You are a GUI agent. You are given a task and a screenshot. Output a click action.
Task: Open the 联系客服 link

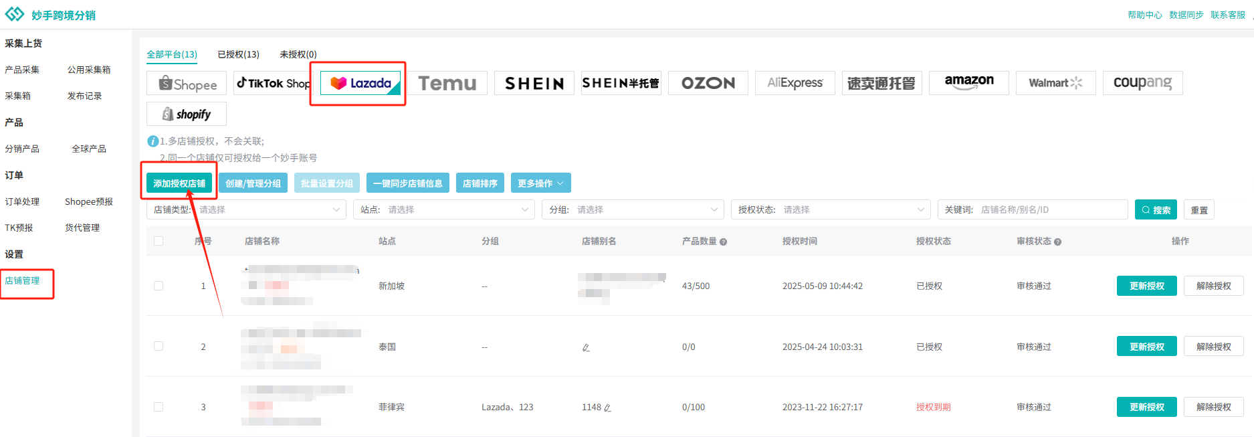click(1228, 15)
